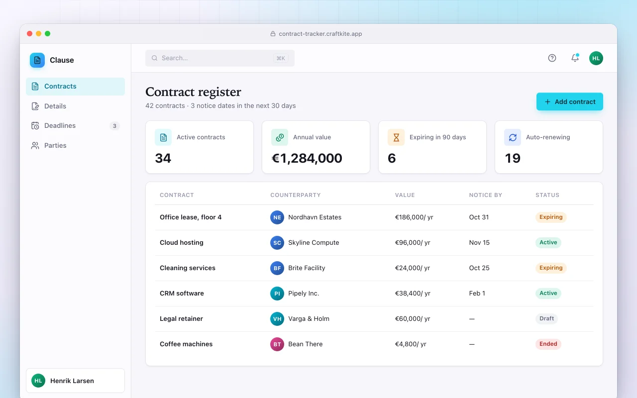Open the Cloud hosting contract row
The width and height of the screenshot is (637, 398).
pyautogui.click(x=374, y=243)
